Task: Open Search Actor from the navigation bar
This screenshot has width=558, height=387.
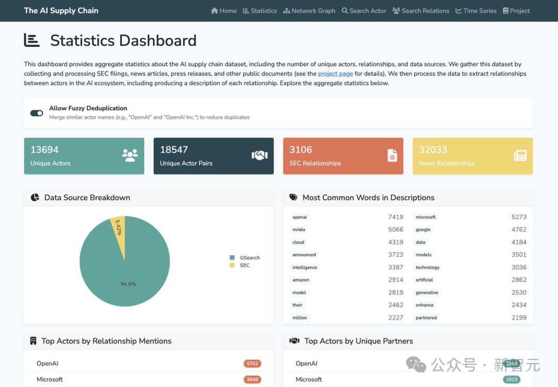Action: point(364,11)
